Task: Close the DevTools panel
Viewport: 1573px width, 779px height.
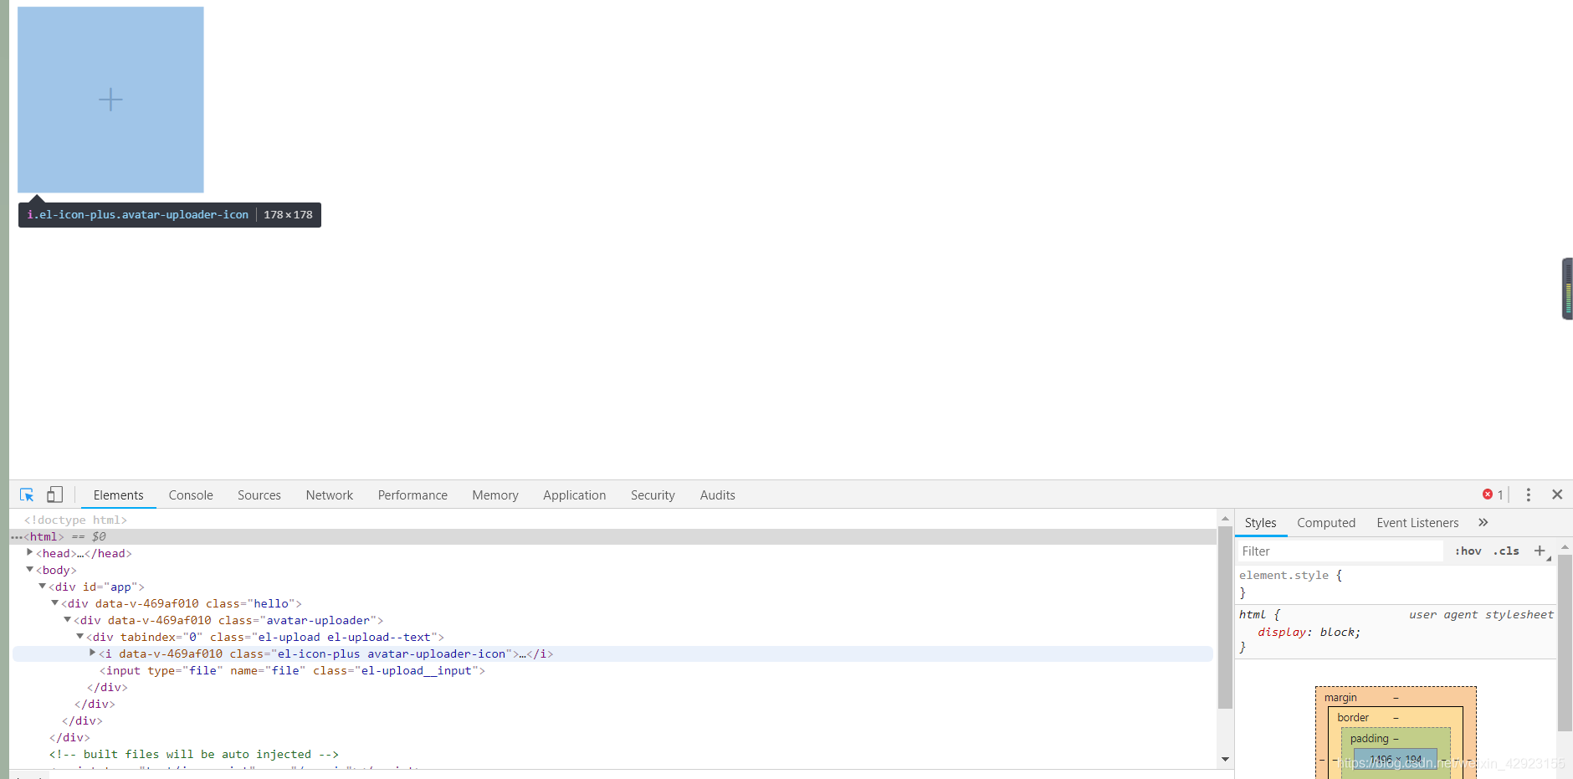Action: coord(1557,495)
